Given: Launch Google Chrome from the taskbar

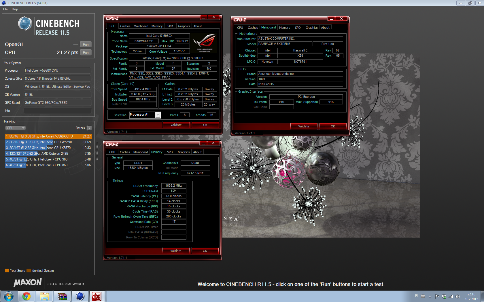Looking at the screenshot, I should click(x=27, y=296).
